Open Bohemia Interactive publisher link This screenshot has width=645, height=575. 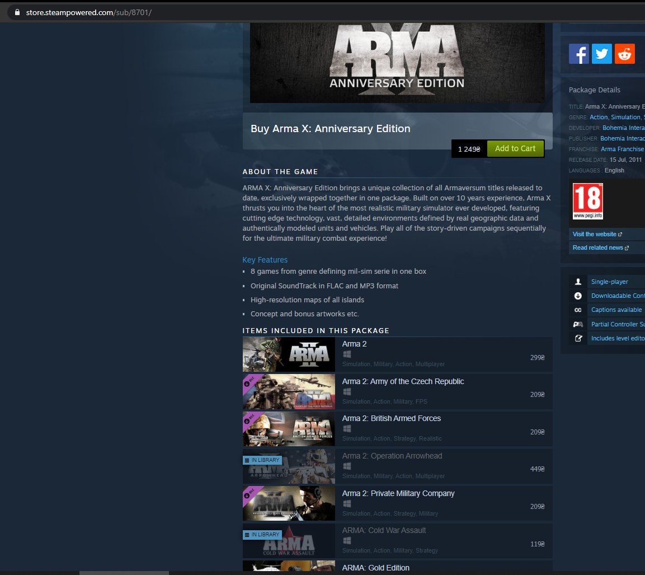click(623, 139)
